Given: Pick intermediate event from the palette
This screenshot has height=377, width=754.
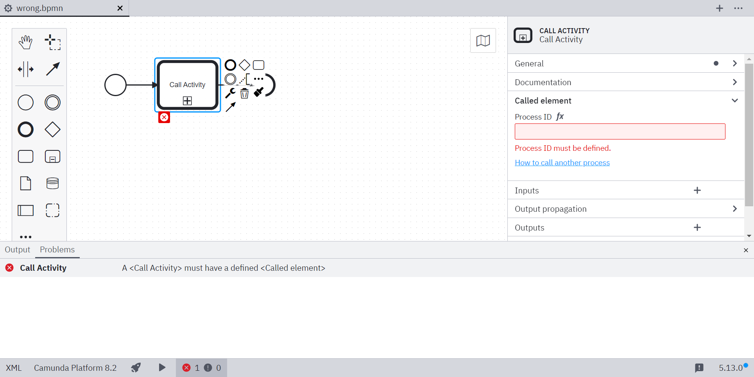Looking at the screenshot, I should [53, 102].
